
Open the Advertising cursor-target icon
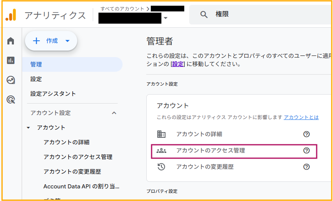click(11, 99)
